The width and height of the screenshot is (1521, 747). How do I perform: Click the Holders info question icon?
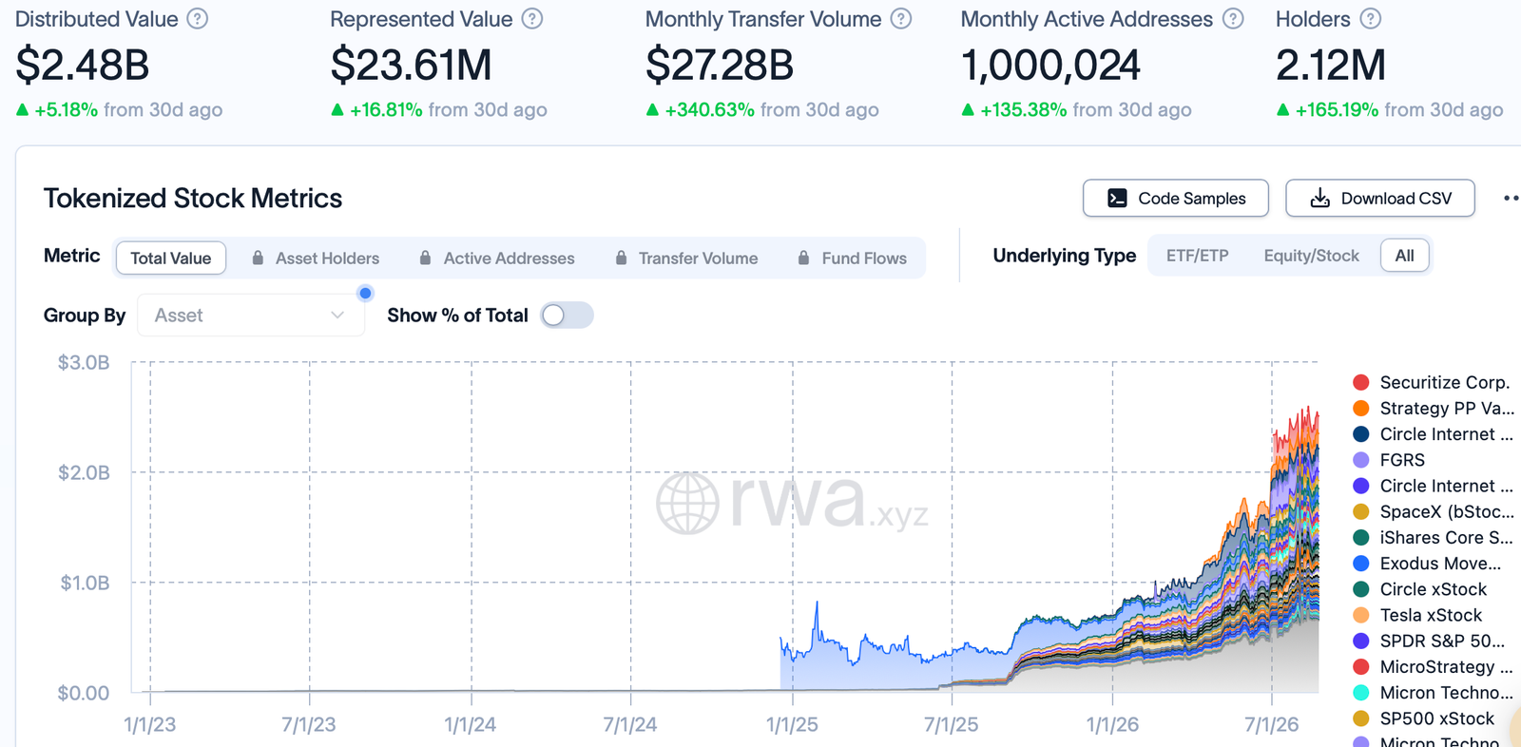1370,19
